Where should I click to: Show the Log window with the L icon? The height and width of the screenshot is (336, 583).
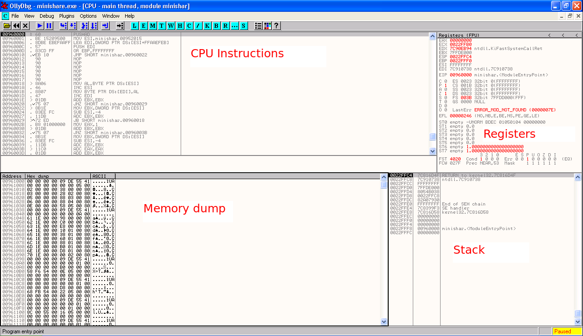(135, 26)
